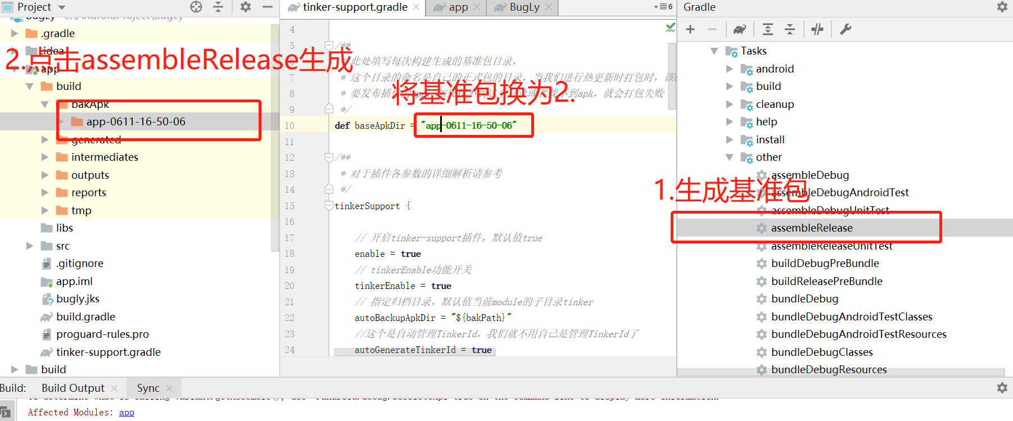Select the assembleRelease Gradle task

(812, 228)
